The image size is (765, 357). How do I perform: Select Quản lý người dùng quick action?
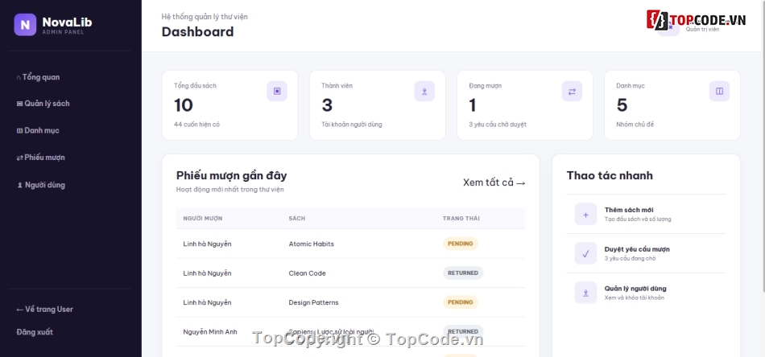(x=647, y=293)
